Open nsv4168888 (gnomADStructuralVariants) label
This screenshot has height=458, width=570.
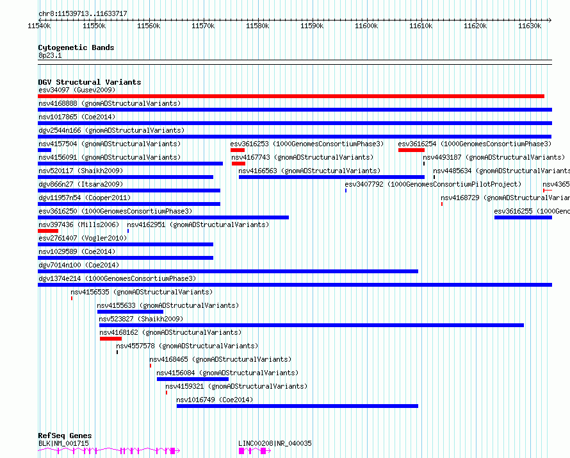[x=110, y=103]
